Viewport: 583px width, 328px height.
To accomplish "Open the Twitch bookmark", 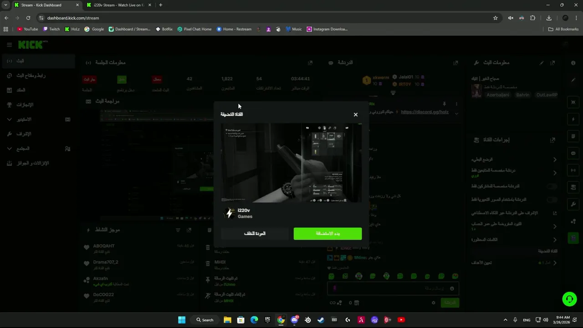I will tap(51, 29).
